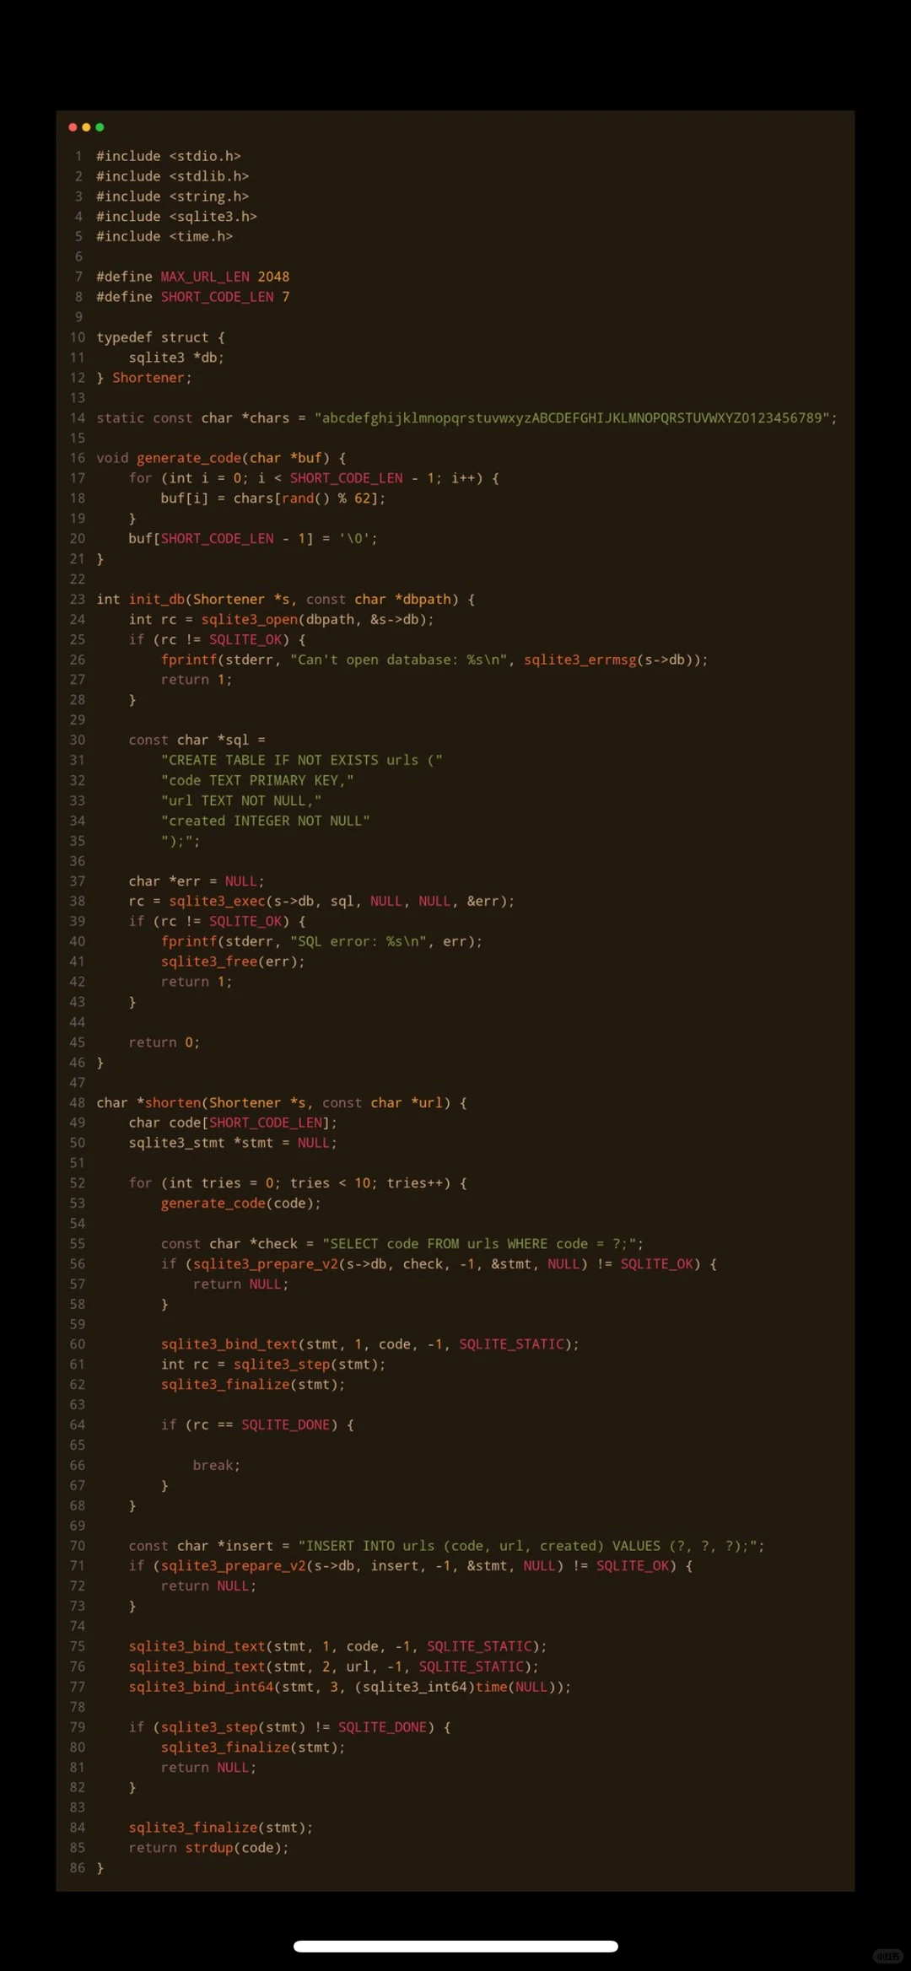
Task: Click line number 86 in the gutter
Action: tap(78, 1870)
